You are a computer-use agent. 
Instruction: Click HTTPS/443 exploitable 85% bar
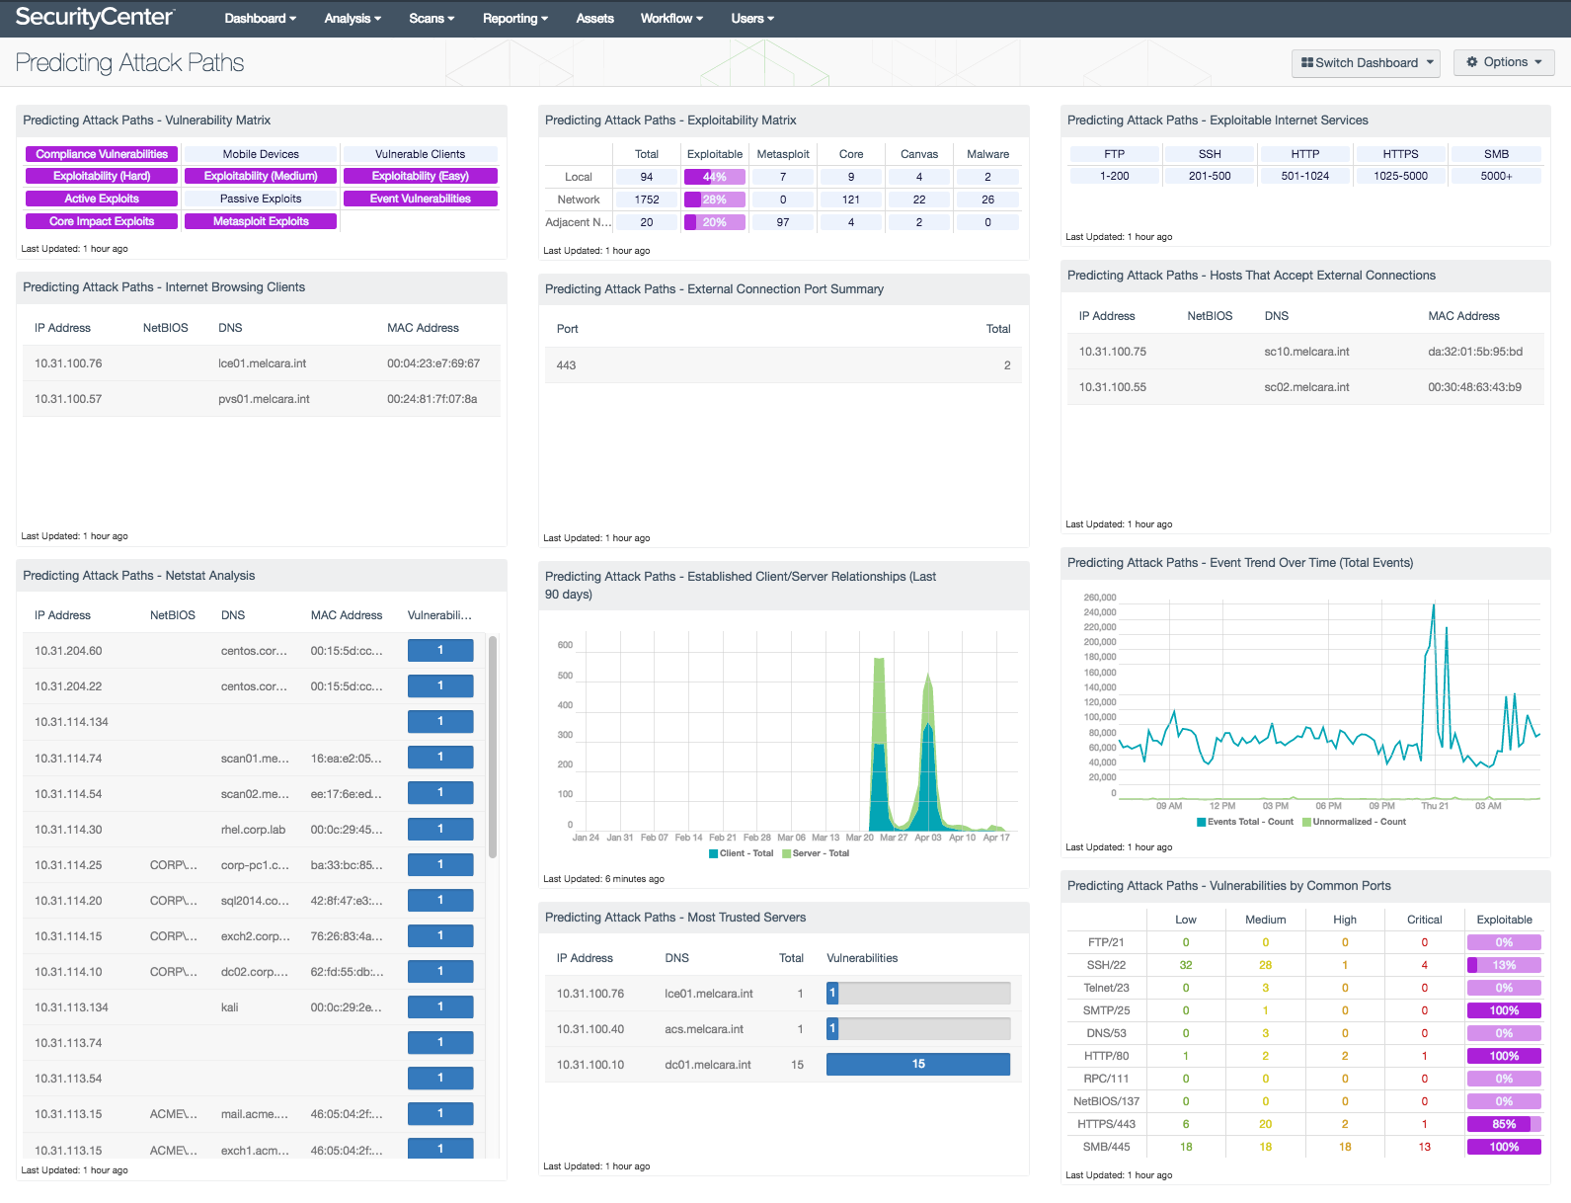click(1504, 1124)
